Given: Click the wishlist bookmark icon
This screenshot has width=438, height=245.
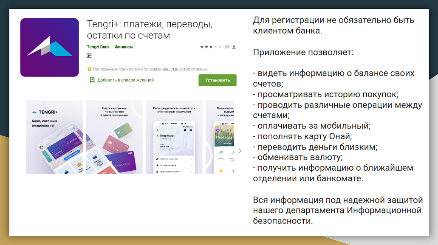Looking at the screenshot, I should [92, 80].
